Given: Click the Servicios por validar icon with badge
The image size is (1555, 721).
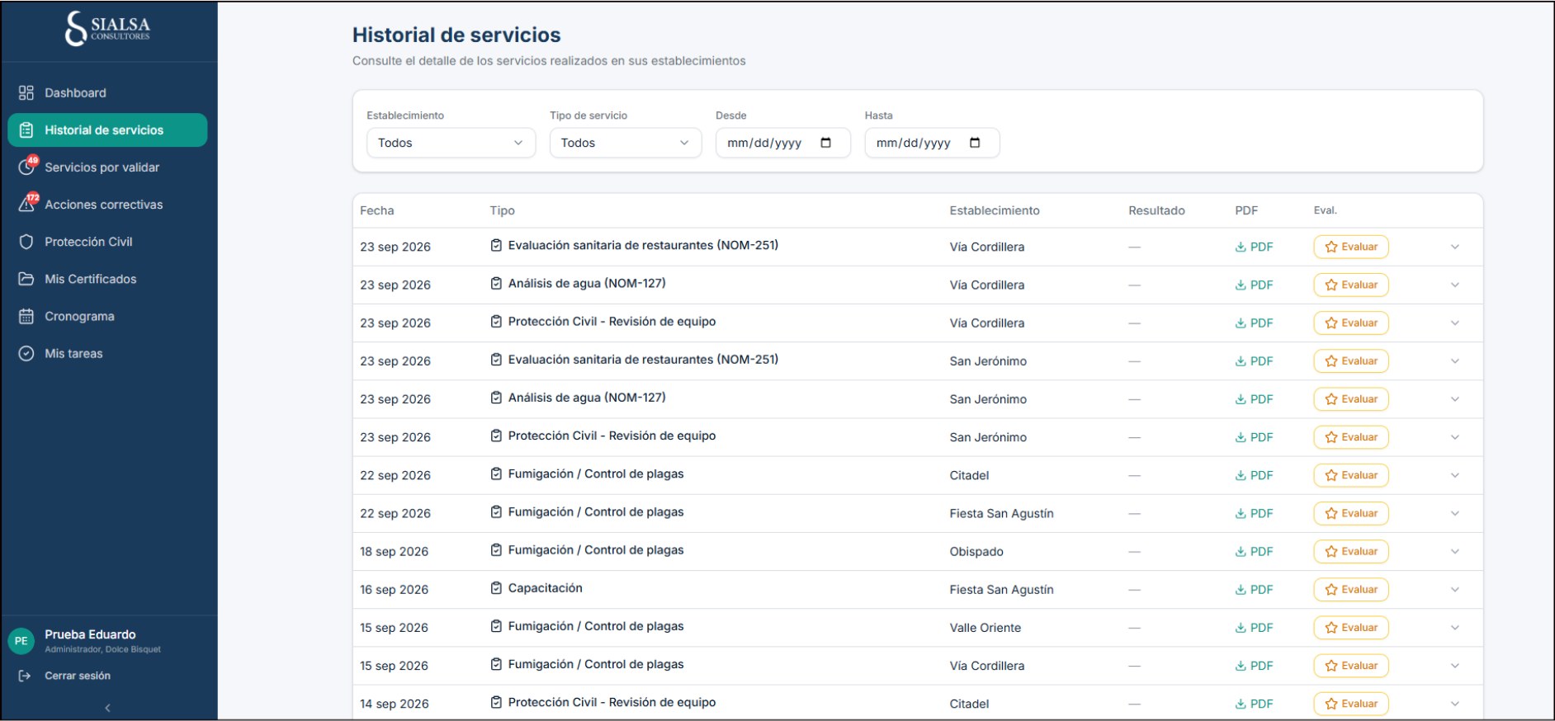Looking at the screenshot, I should pyautogui.click(x=27, y=167).
